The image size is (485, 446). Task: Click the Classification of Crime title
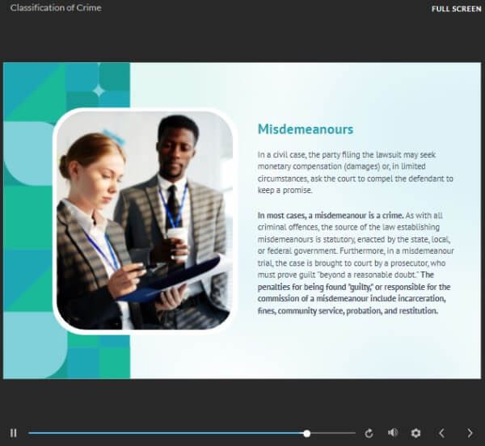56,8
